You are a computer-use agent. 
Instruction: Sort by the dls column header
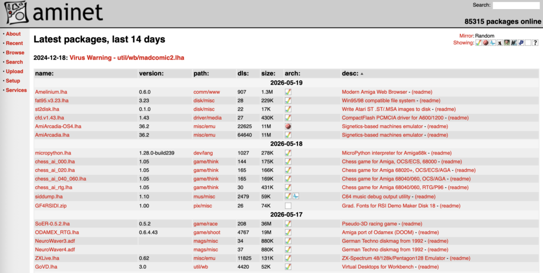[243, 73]
